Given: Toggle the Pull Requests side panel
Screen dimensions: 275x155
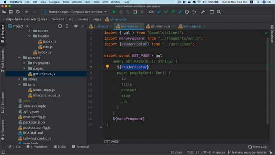Looking at the screenshot, I should click(3, 61).
